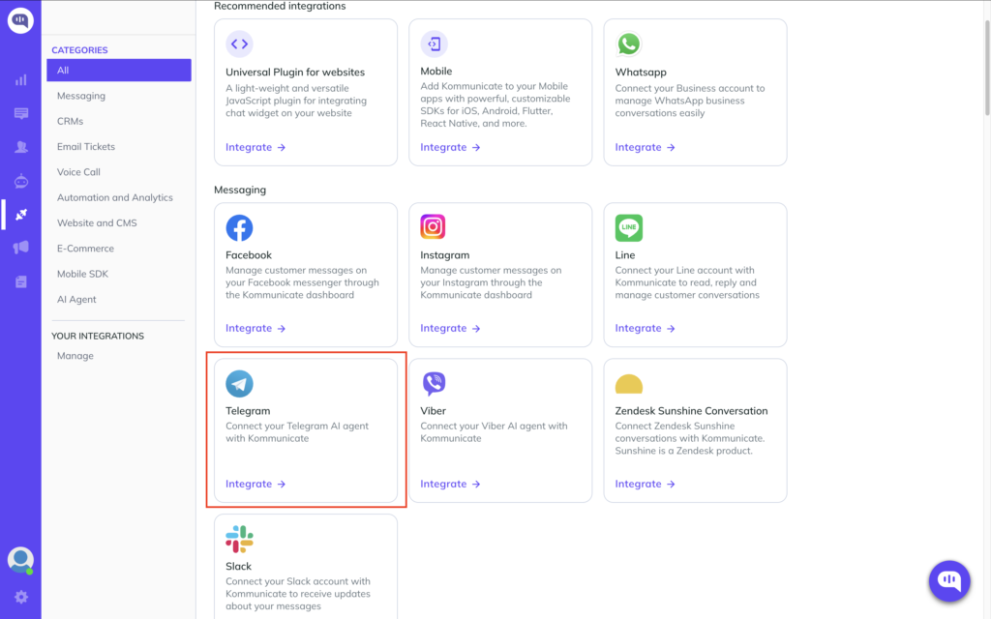Open settings gear icon at sidebar bottom

tap(20, 597)
